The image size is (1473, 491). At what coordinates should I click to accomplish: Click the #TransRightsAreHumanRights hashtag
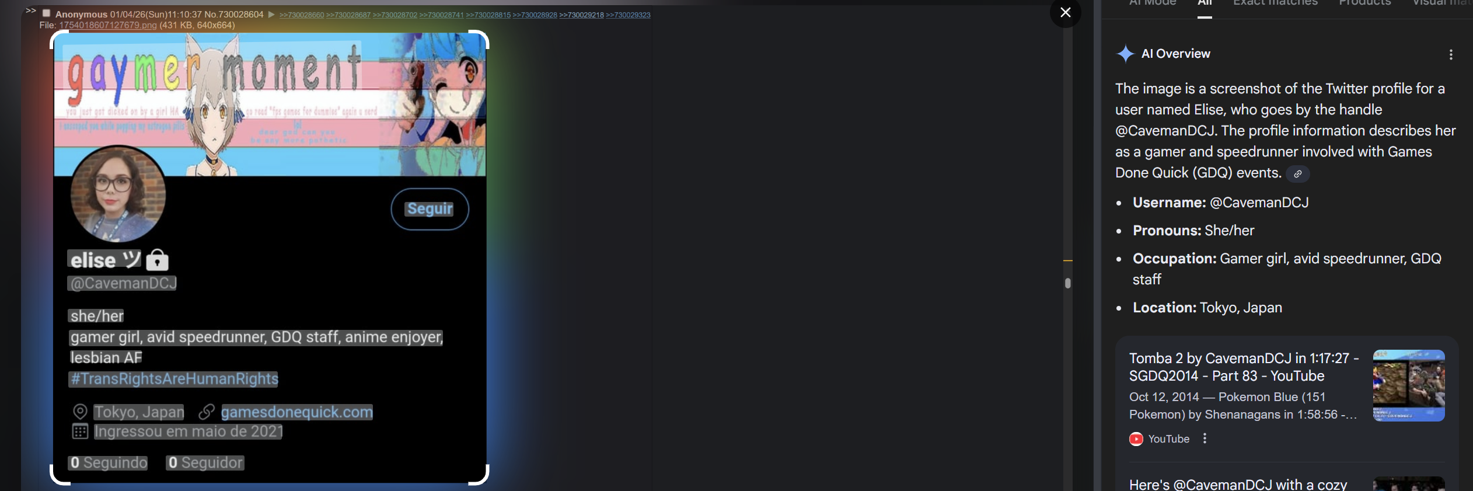(x=174, y=379)
